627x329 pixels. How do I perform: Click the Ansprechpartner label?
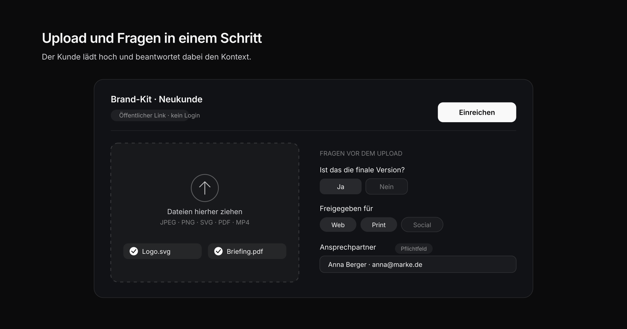(x=348, y=247)
